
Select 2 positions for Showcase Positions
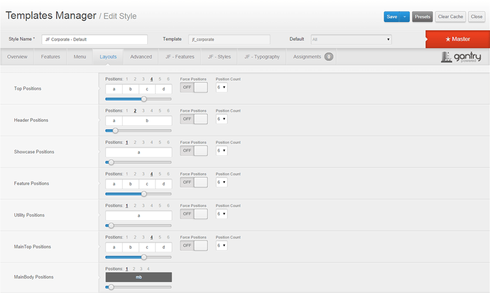pyautogui.click(x=135, y=143)
